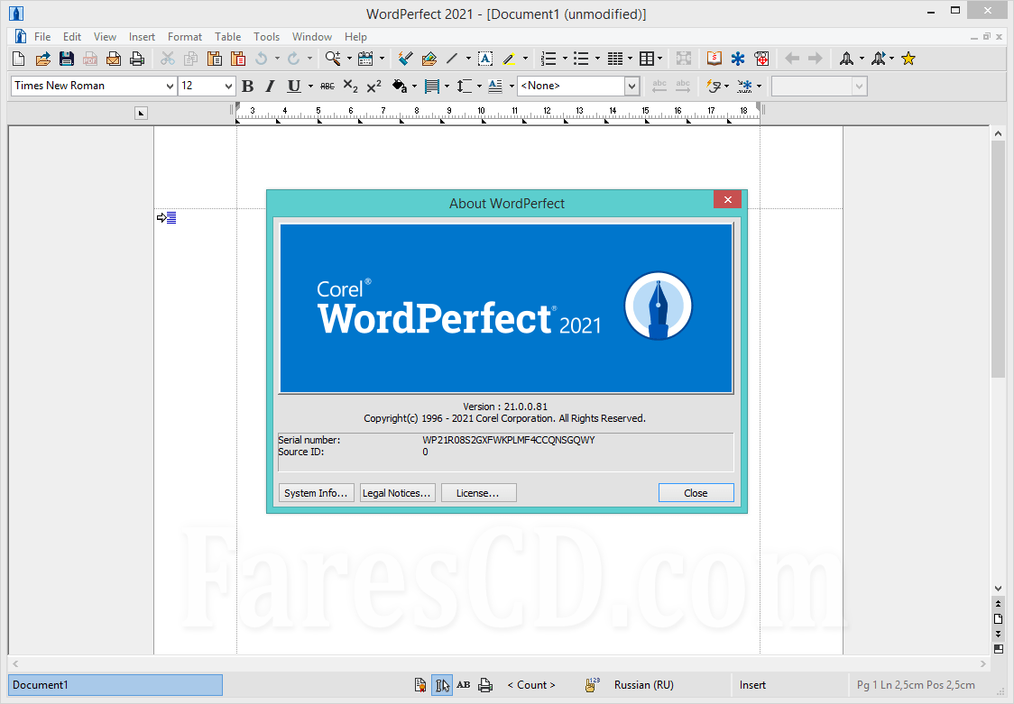Image resolution: width=1014 pixels, height=704 pixels.
Task: Save document using the floppy disk icon
Action: tap(67, 59)
